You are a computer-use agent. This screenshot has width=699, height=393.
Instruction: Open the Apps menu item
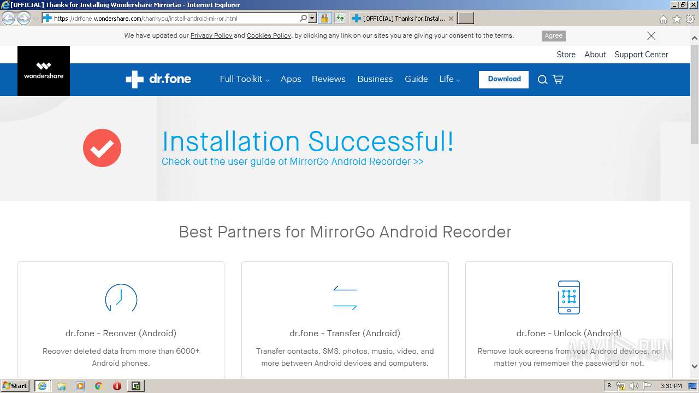coord(291,79)
